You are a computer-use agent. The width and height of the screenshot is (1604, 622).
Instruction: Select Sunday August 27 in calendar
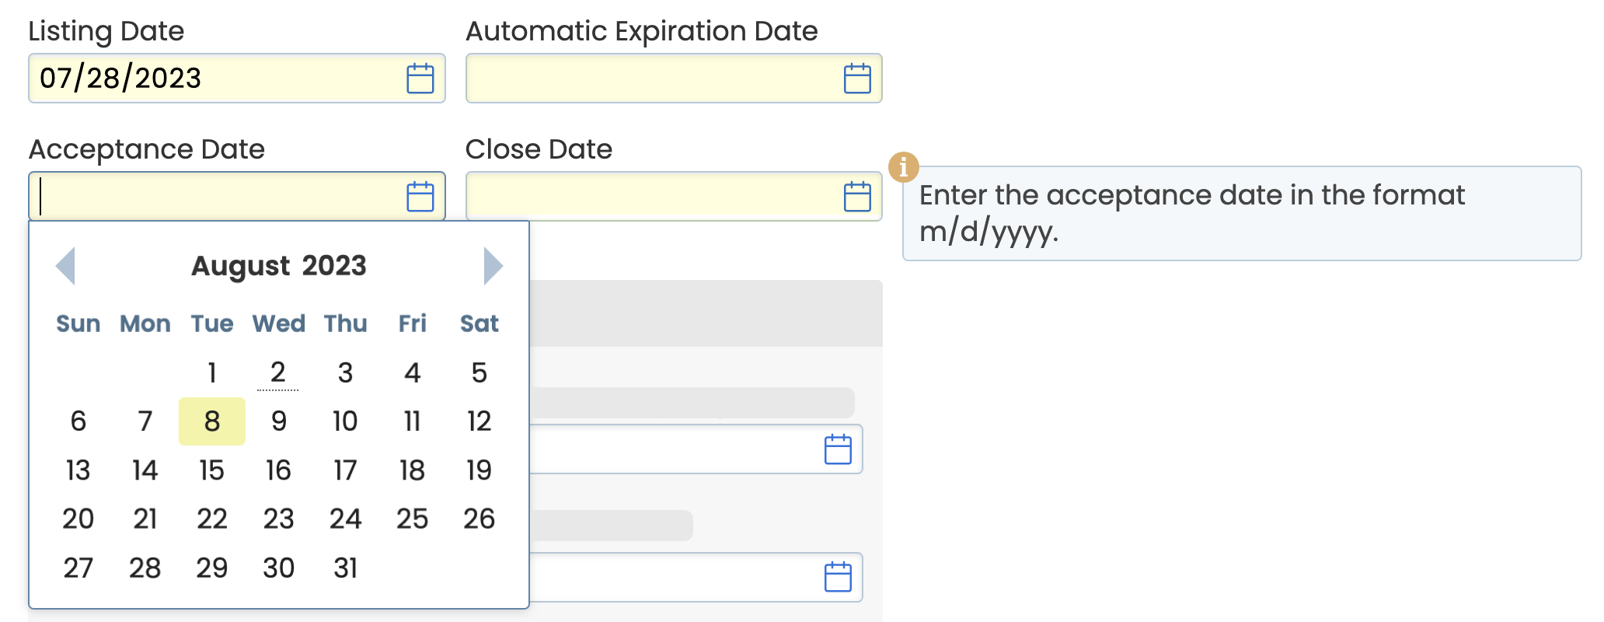click(78, 568)
